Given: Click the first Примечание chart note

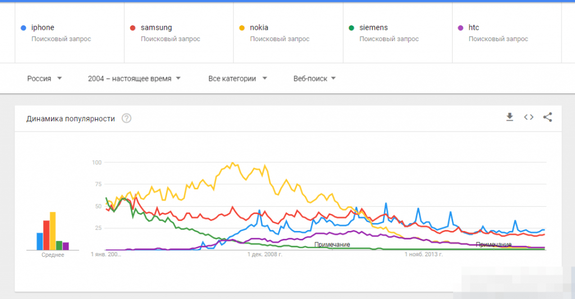Looking at the screenshot, I should tap(332, 244).
